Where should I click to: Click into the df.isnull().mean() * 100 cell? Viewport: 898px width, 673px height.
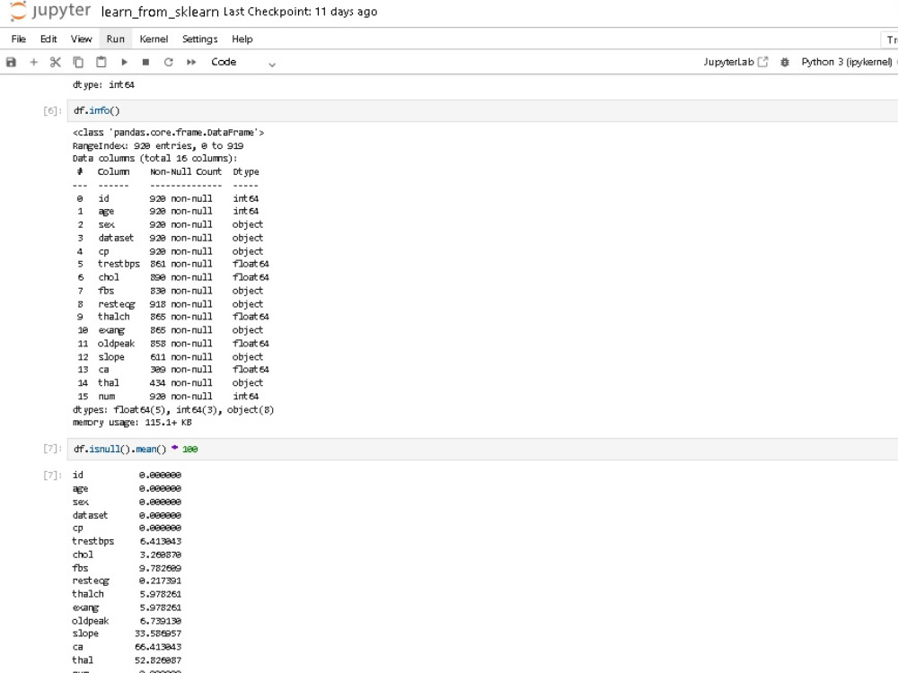(x=482, y=450)
